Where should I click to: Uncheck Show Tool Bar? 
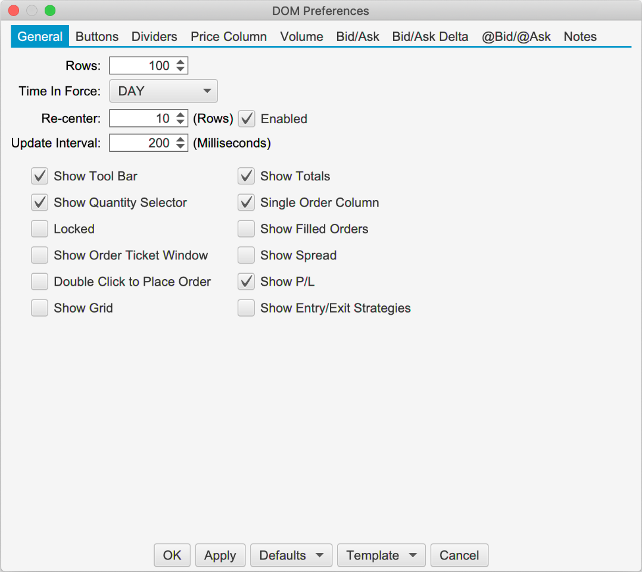pyautogui.click(x=40, y=176)
